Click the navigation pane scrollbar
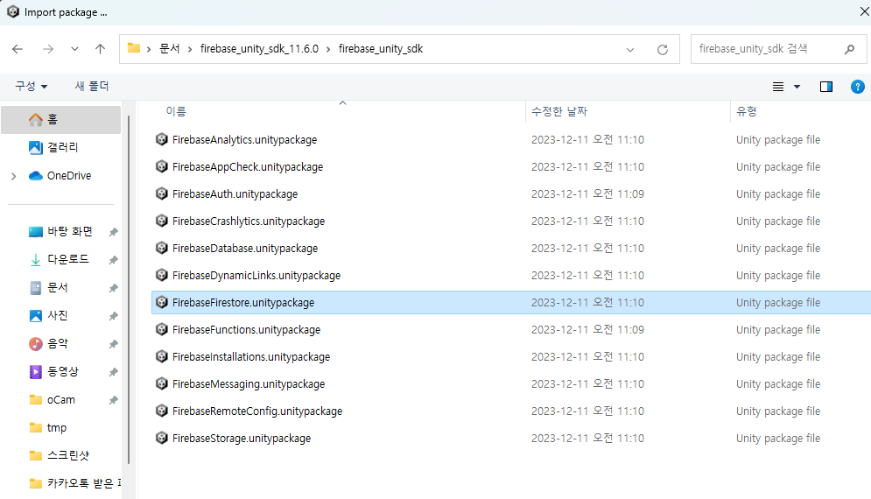The image size is (871, 499). pos(129,289)
